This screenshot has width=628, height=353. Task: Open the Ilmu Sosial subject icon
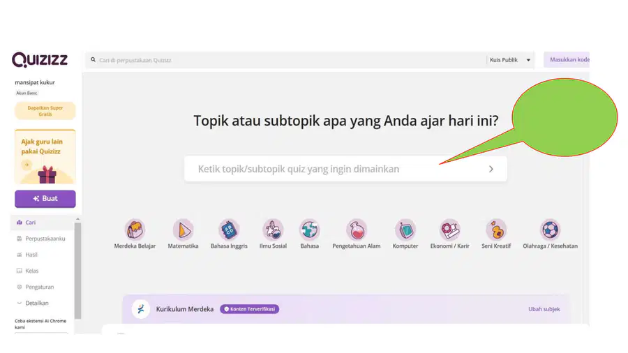coord(273,230)
